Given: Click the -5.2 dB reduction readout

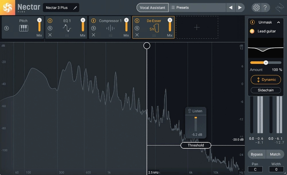Looking at the screenshot, I should pyautogui.click(x=197, y=135).
